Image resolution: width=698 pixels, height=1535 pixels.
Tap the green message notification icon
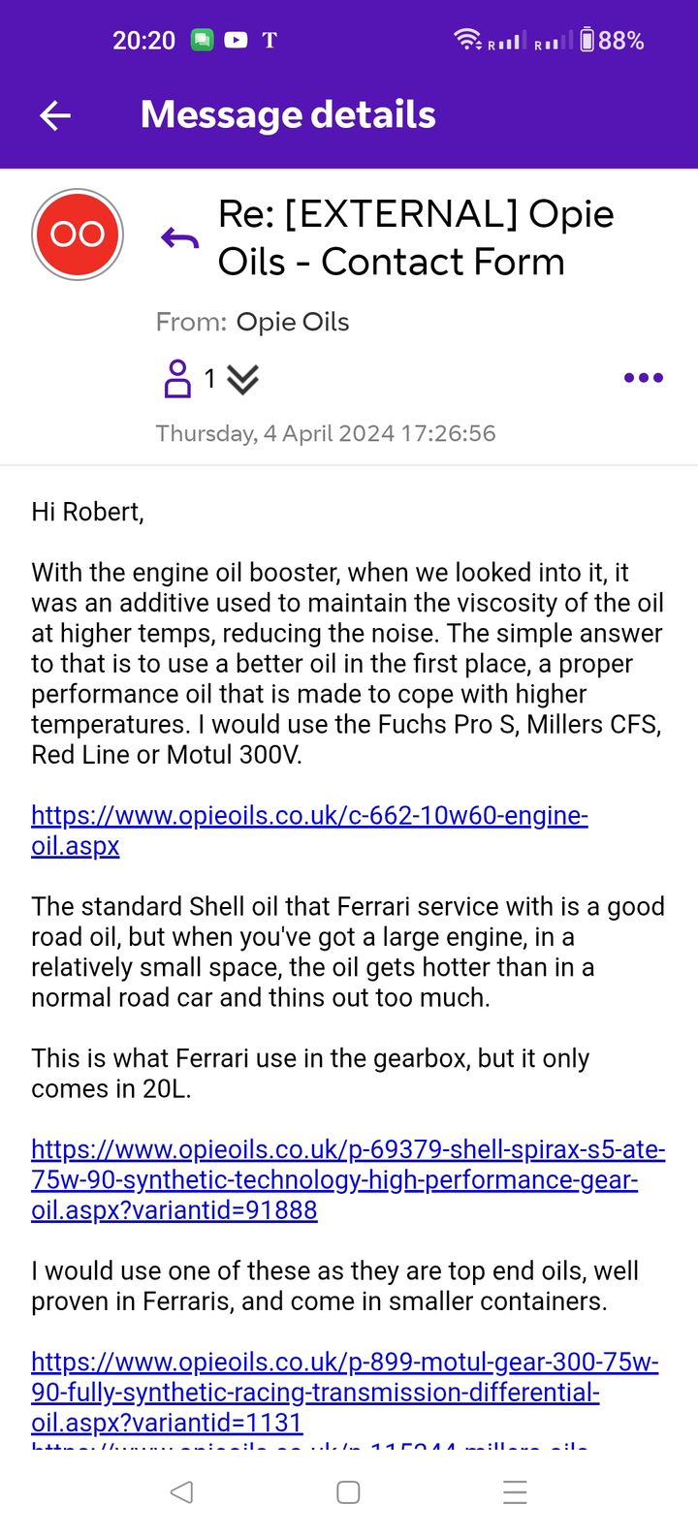pyautogui.click(x=202, y=41)
